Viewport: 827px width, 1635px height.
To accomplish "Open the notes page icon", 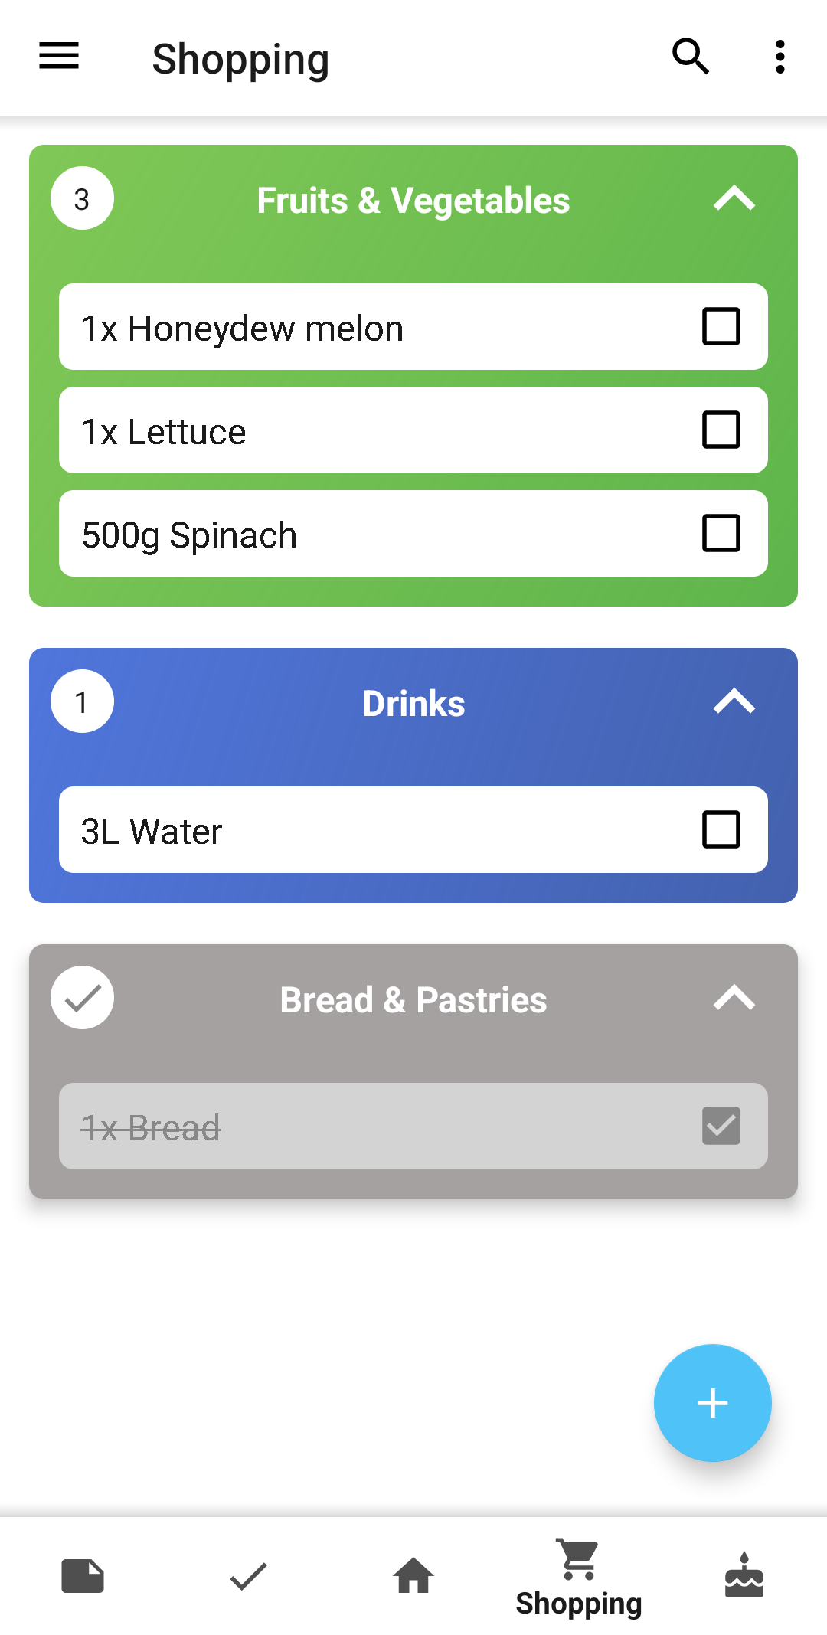I will pyautogui.click(x=83, y=1576).
